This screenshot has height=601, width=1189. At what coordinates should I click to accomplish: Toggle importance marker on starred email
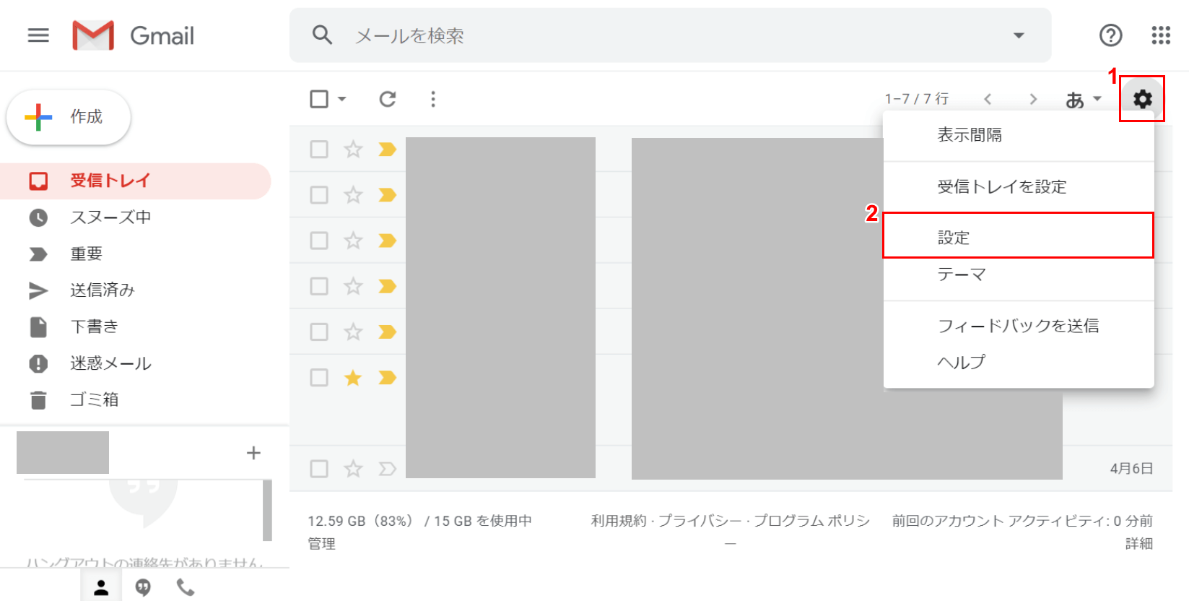coord(388,378)
